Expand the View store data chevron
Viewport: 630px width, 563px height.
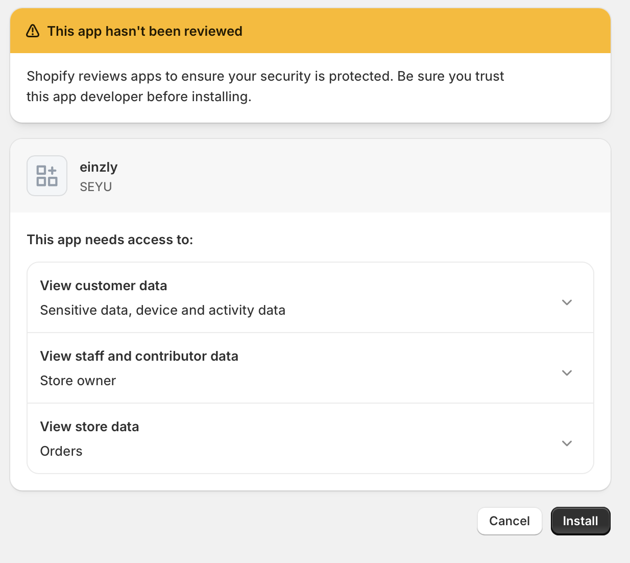pyautogui.click(x=567, y=443)
